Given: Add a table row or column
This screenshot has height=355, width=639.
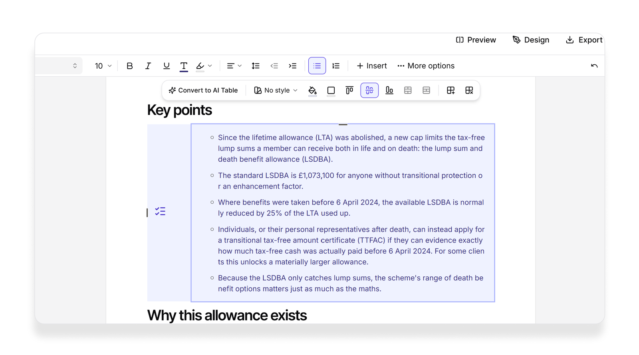Looking at the screenshot, I should pos(450,90).
